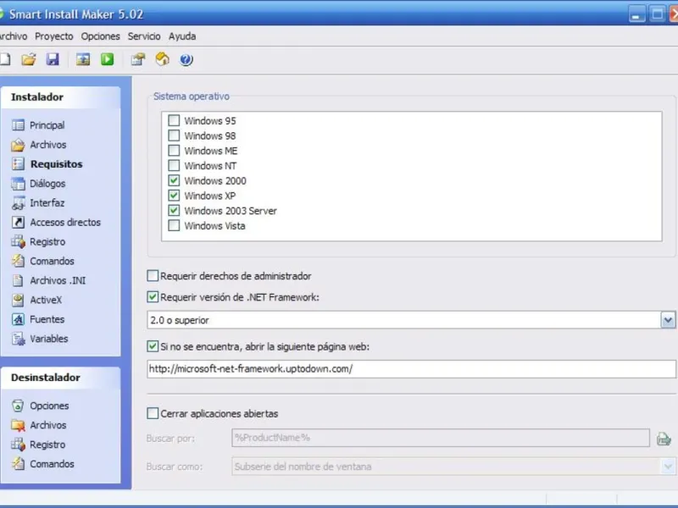Click the ActiveX icon in the sidebar
Screen dimensions: 678x508
point(18,300)
